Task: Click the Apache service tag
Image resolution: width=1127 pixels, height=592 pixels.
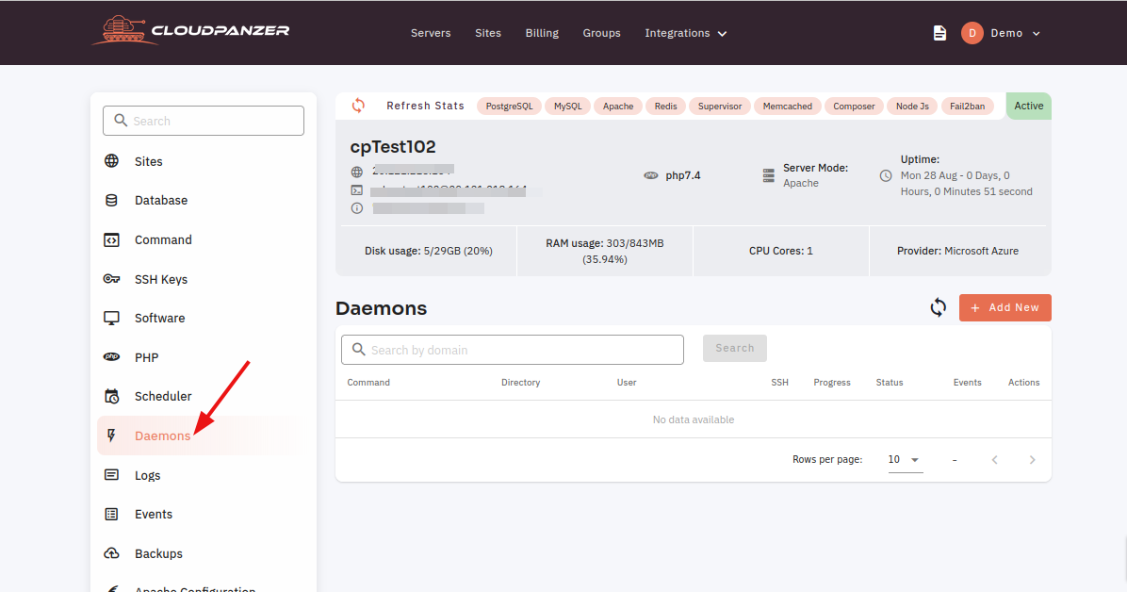Action: click(618, 107)
